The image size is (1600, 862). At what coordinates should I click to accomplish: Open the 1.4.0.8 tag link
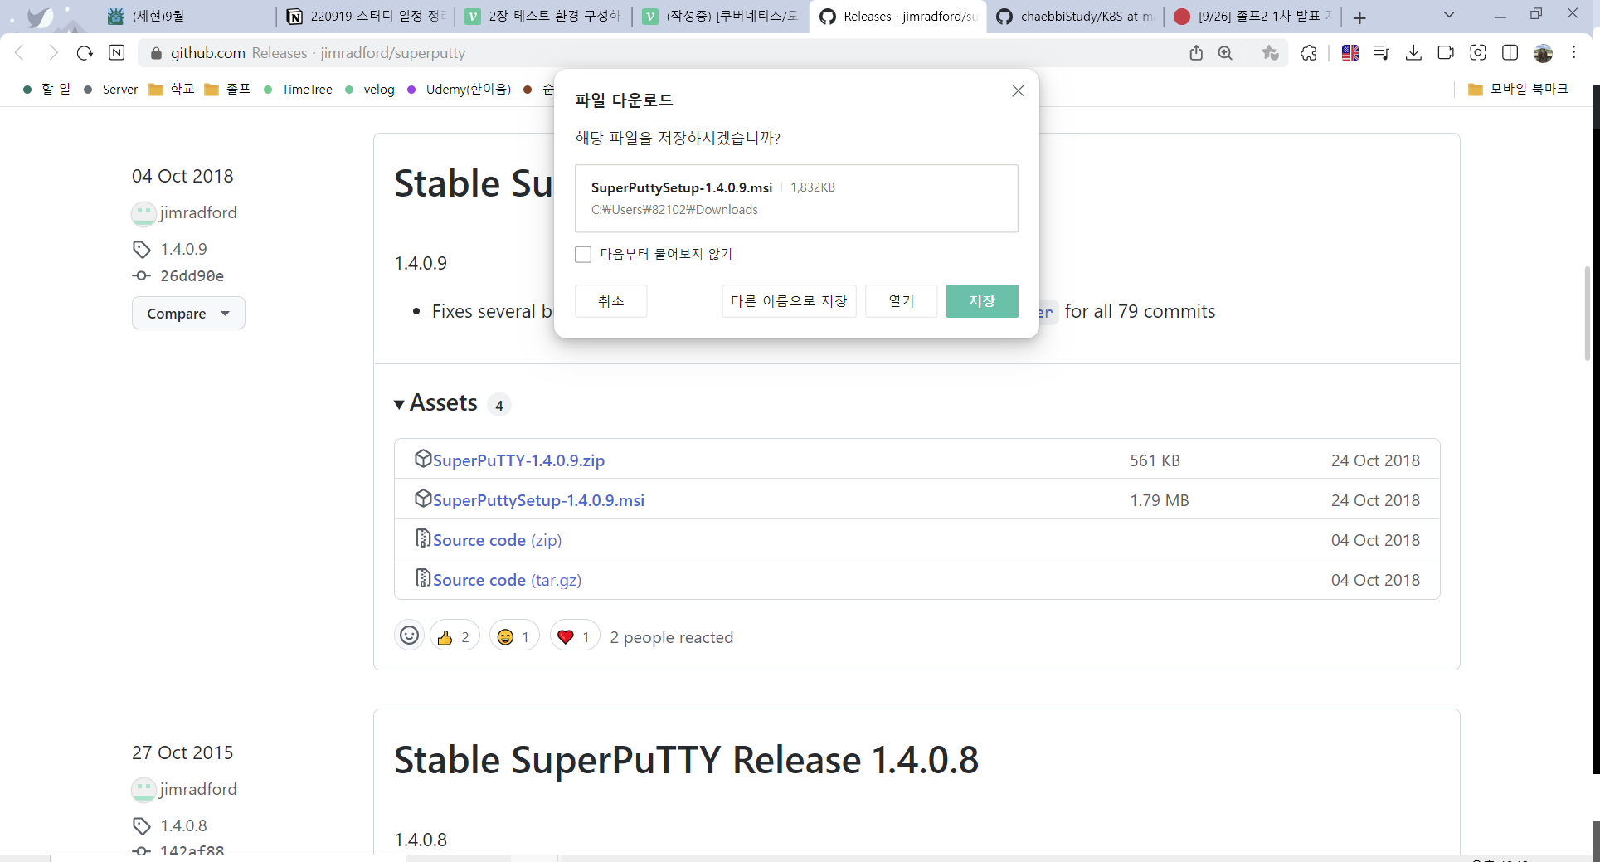[x=183, y=825]
